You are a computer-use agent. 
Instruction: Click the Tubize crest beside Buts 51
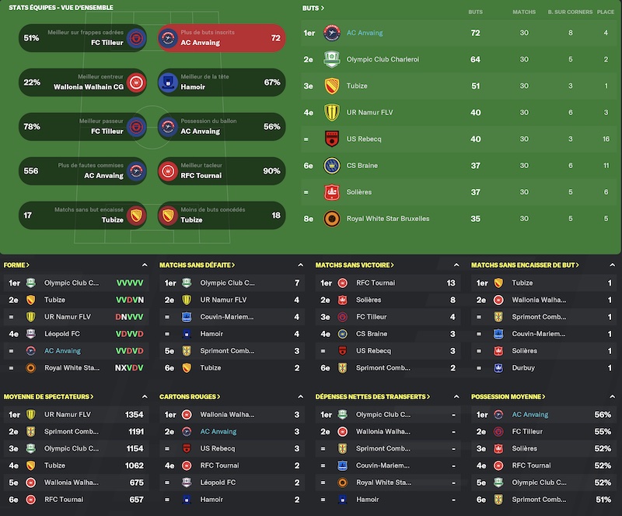[x=332, y=86]
